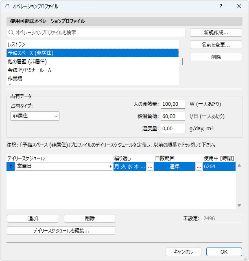Click the 追加 button
This screenshot has width=249, height=261.
coord(33,219)
